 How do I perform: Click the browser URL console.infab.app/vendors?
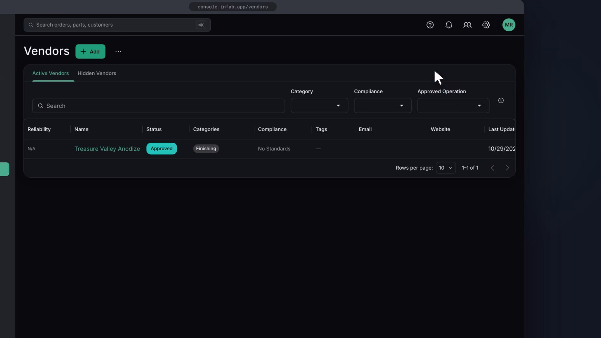pyautogui.click(x=233, y=7)
